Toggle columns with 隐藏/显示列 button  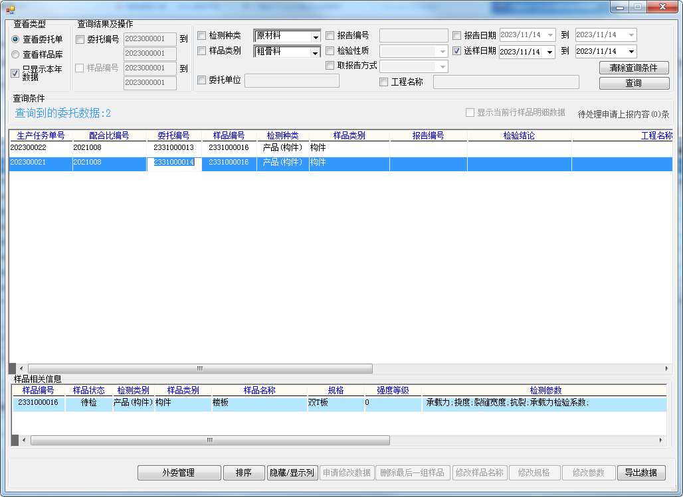coord(292,472)
